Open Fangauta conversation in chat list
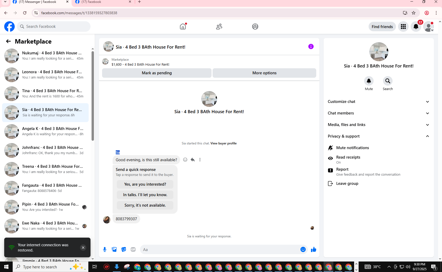 [x=45, y=188]
